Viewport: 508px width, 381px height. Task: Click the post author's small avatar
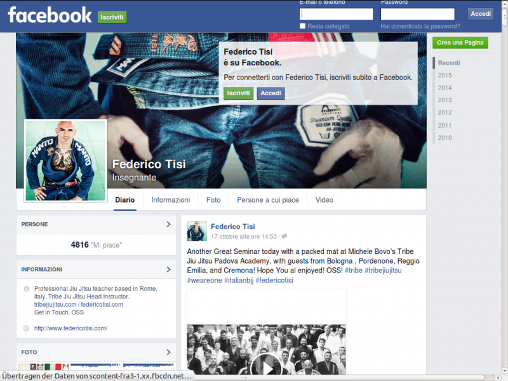click(x=197, y=231)
